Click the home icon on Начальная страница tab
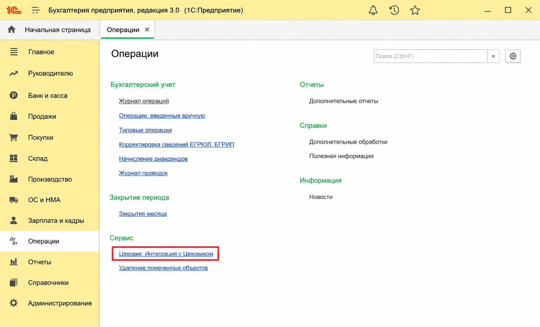 click(11, 30)
